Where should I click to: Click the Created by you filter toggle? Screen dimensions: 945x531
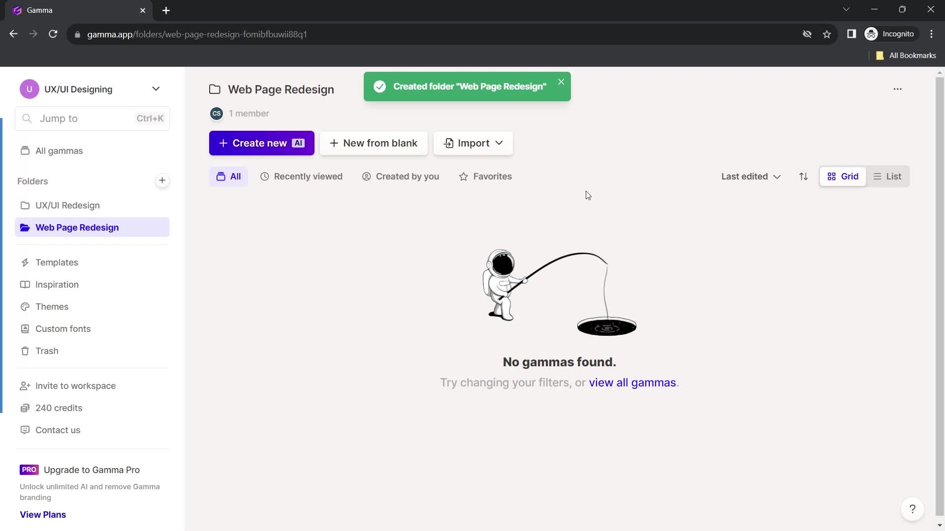pos(401,177)
